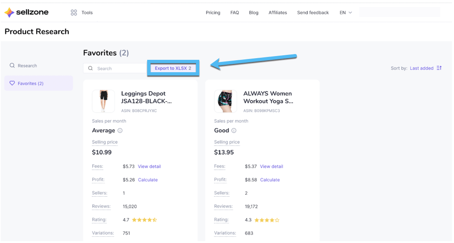Click the magnifier icon in search box

pos(91,68)
